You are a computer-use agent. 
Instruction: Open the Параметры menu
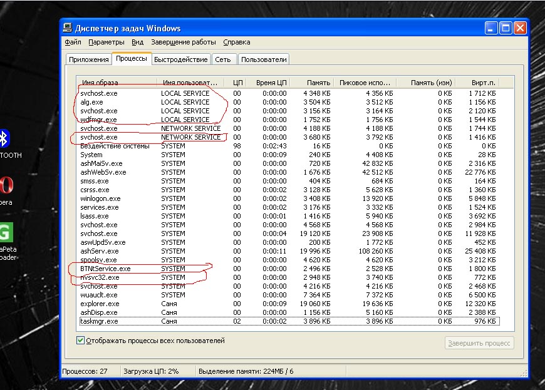click(x=106, y=42)
